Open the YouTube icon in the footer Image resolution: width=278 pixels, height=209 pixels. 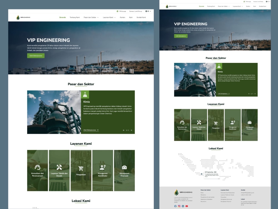[x=187, y=206]
